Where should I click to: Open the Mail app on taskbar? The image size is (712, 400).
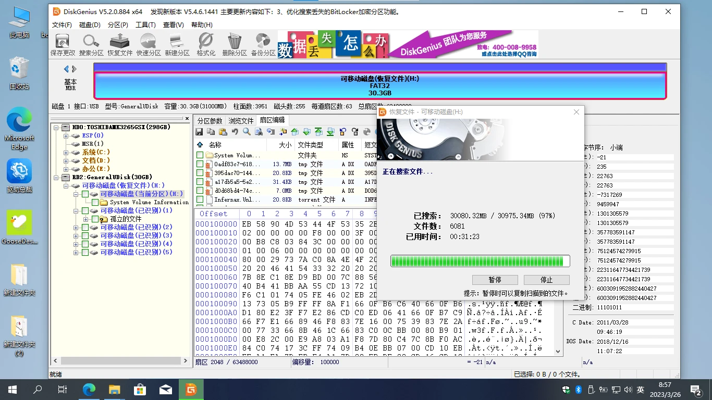point(166,389)
